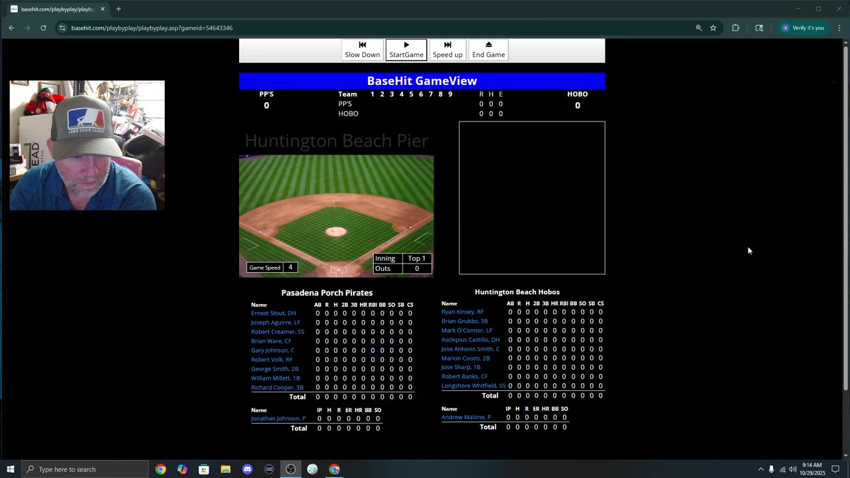This screenshot has height=478, width=850.
Task: Click the baseball field image
Action: pyautogui.click(x=337, y=216)
